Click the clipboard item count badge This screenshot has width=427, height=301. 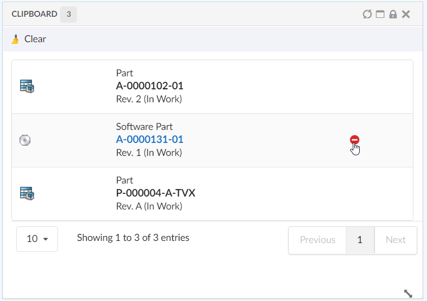pyautogui.click(x=68, y=14)
